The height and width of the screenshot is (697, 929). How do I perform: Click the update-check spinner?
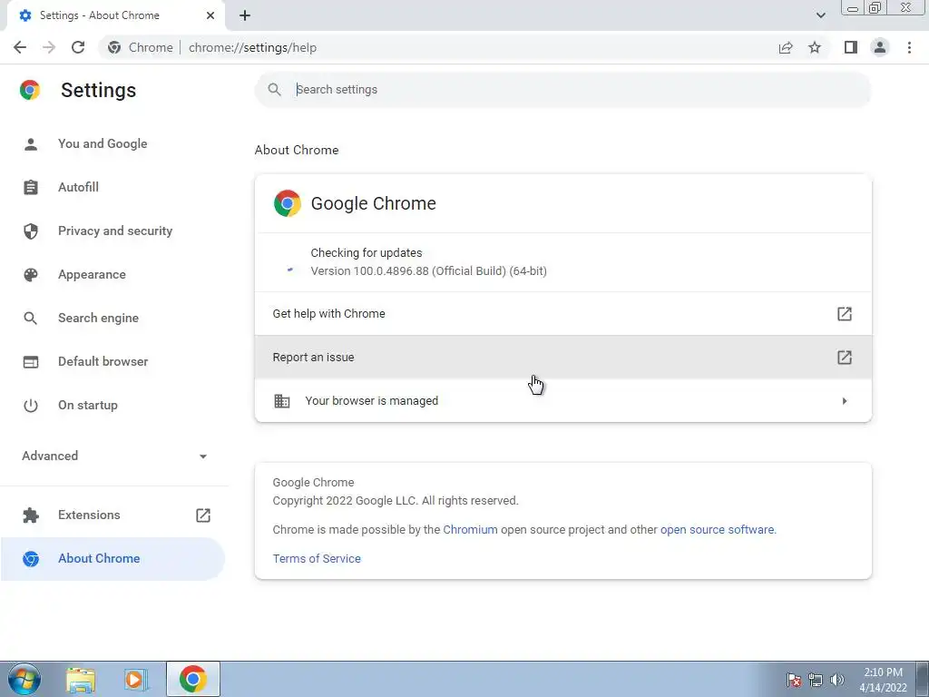pos(289,270)
